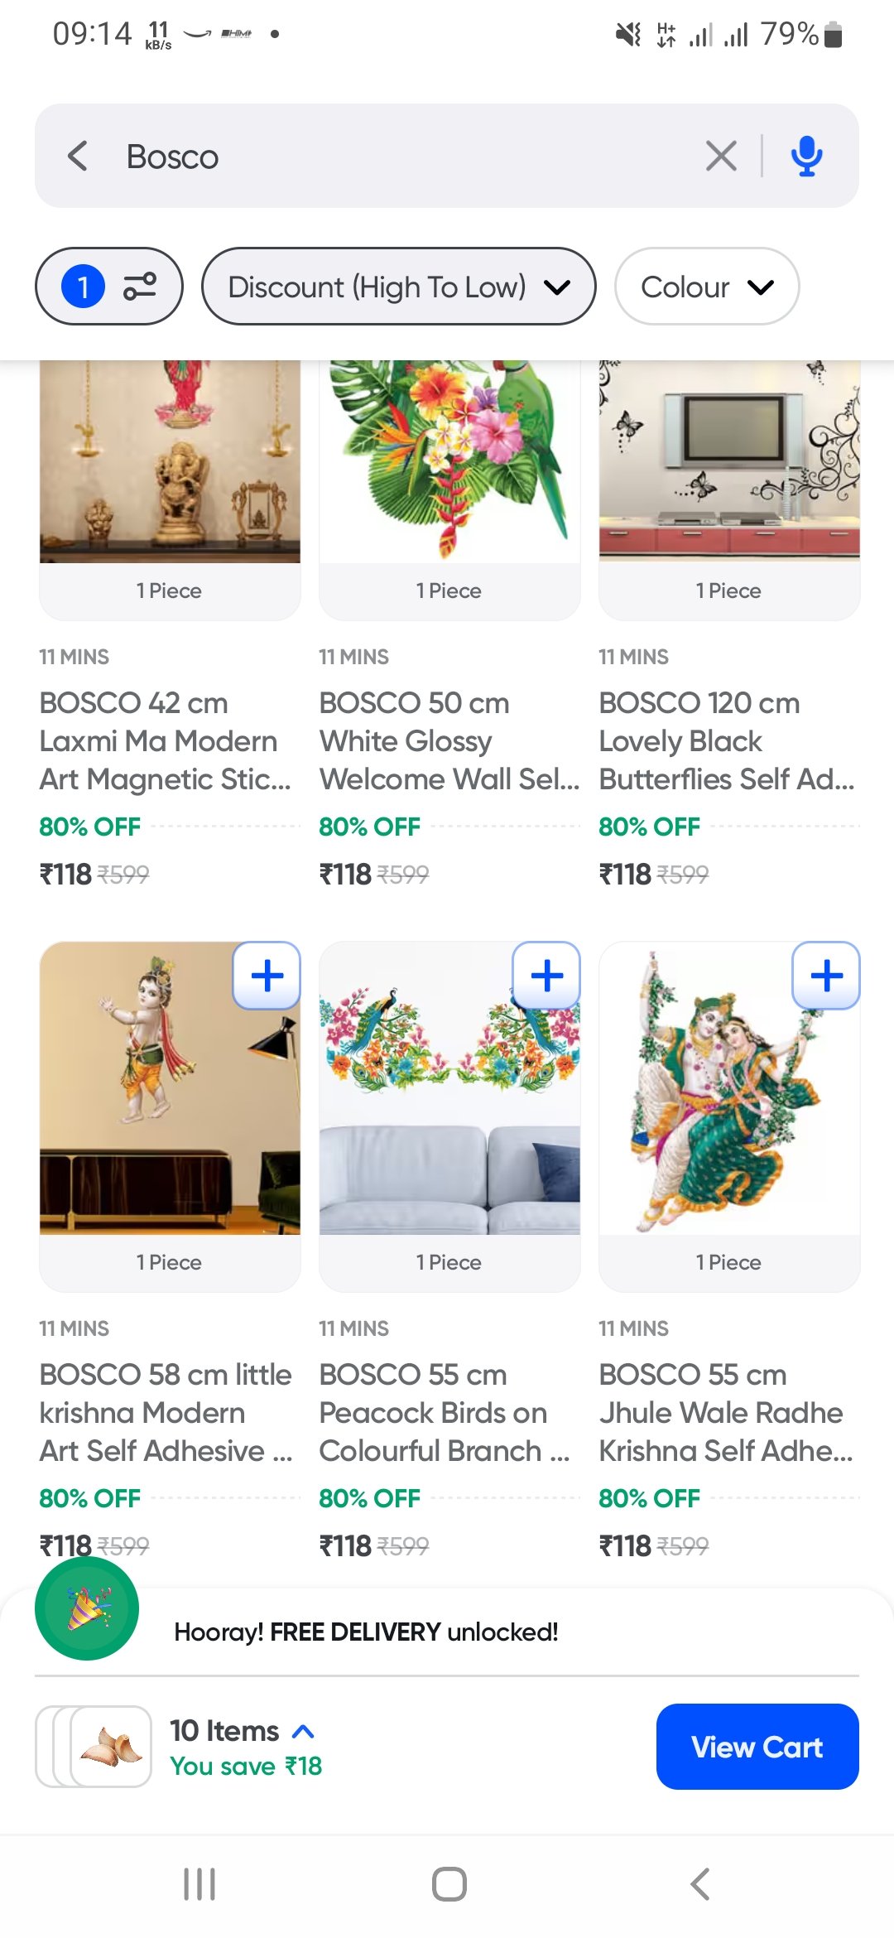Open the filters button showing 1 applied
This screenshot has width=894, height=1938.
[108, 287]
